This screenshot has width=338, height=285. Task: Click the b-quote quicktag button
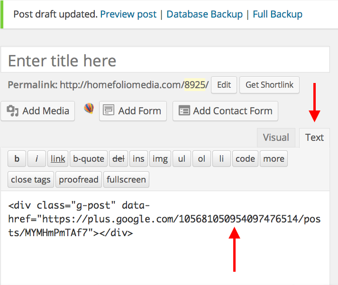click(89, 159)
